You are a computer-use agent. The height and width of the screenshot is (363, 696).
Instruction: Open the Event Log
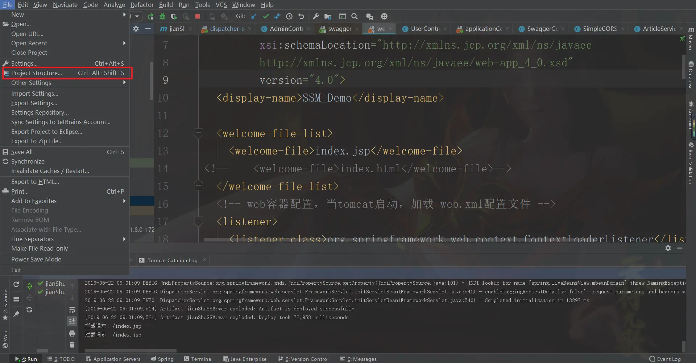tap(665, 359)
